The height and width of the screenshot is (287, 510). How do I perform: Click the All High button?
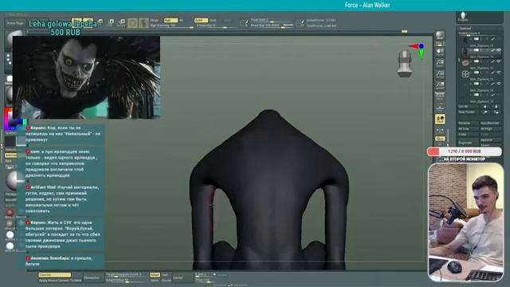[491, 128]
